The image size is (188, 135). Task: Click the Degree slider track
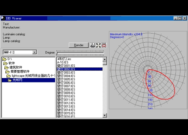[80, 53]
